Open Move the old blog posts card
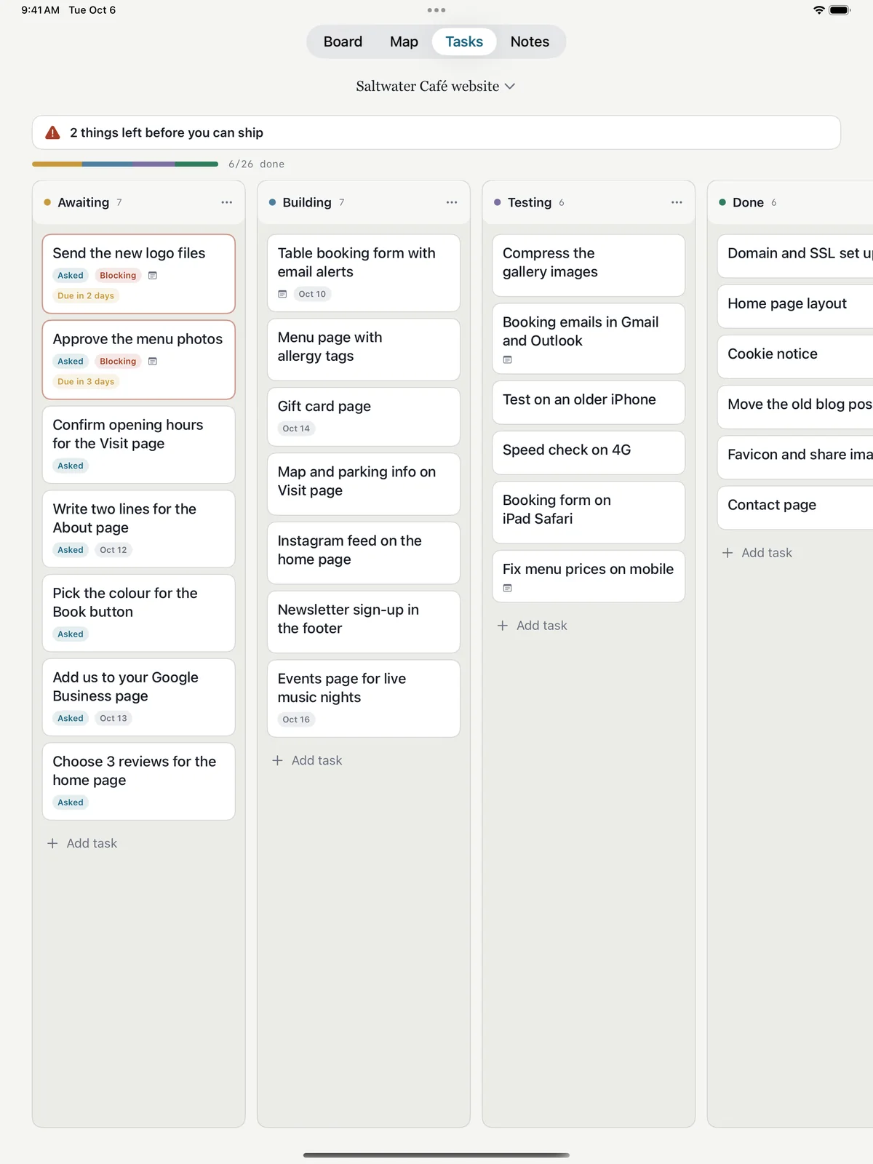 point(795,407)
